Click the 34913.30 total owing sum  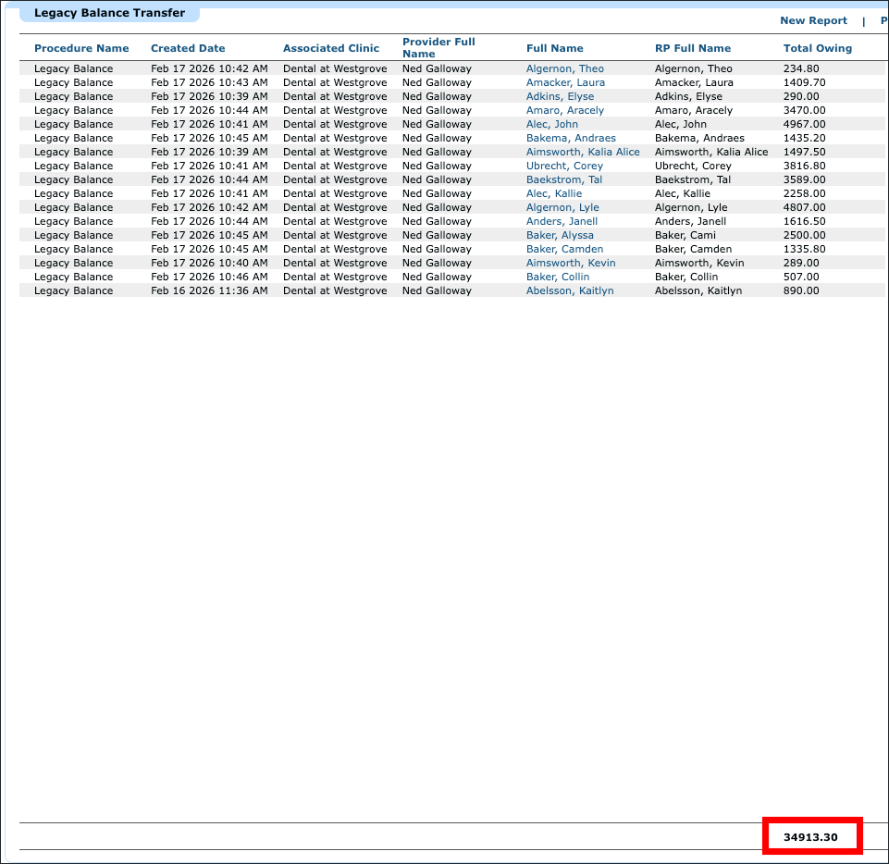[810, 837]
